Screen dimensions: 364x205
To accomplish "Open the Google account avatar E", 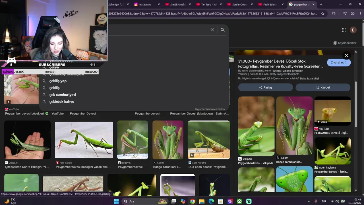I will (x=353, y=30).
